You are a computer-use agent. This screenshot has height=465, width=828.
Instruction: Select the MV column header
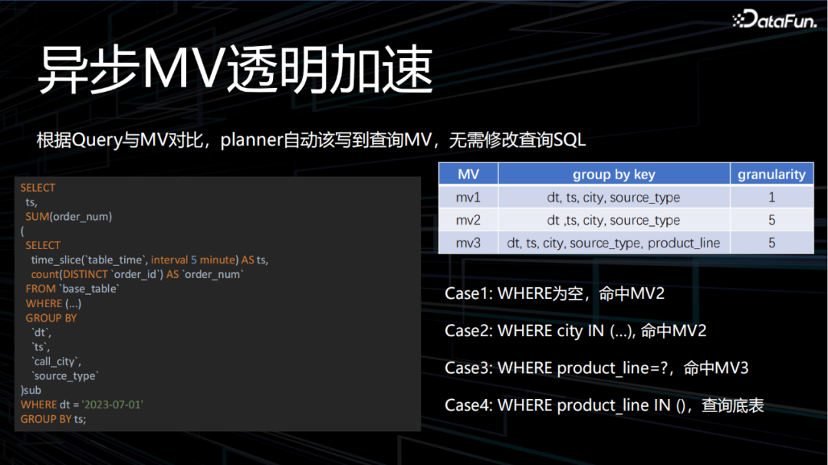[468, 174]
